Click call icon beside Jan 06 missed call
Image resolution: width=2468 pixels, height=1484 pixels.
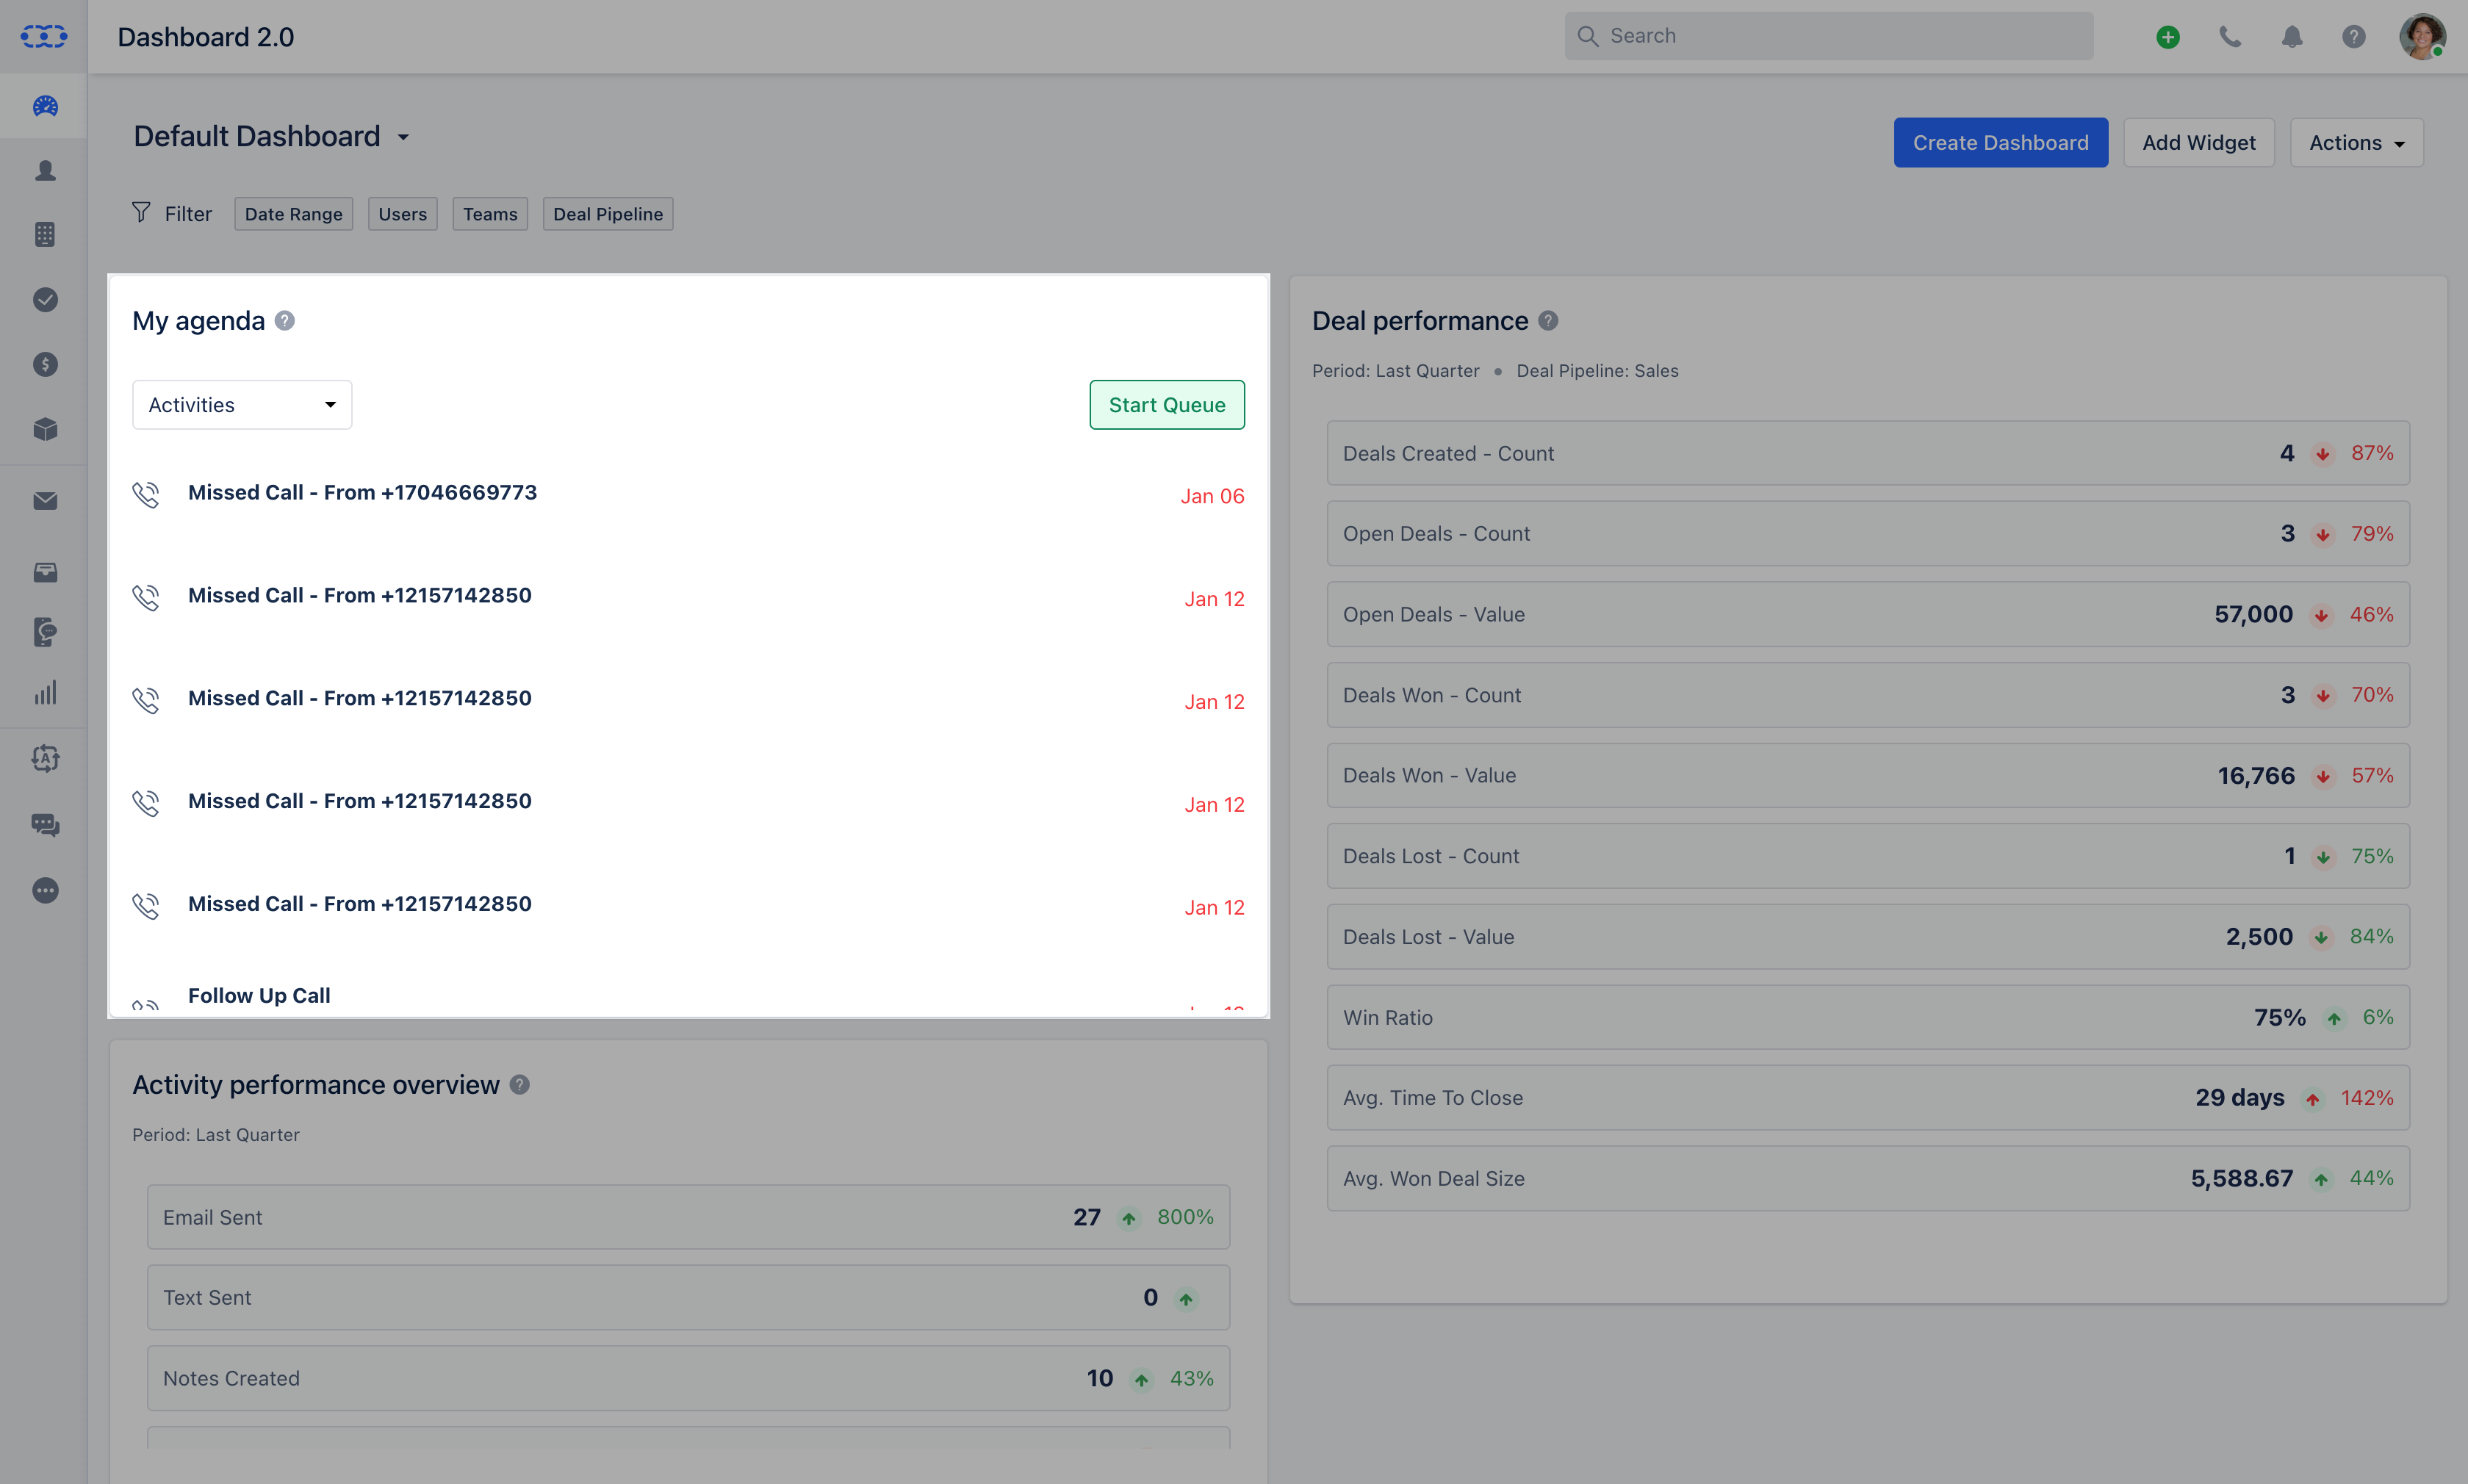tap(146, 495)
